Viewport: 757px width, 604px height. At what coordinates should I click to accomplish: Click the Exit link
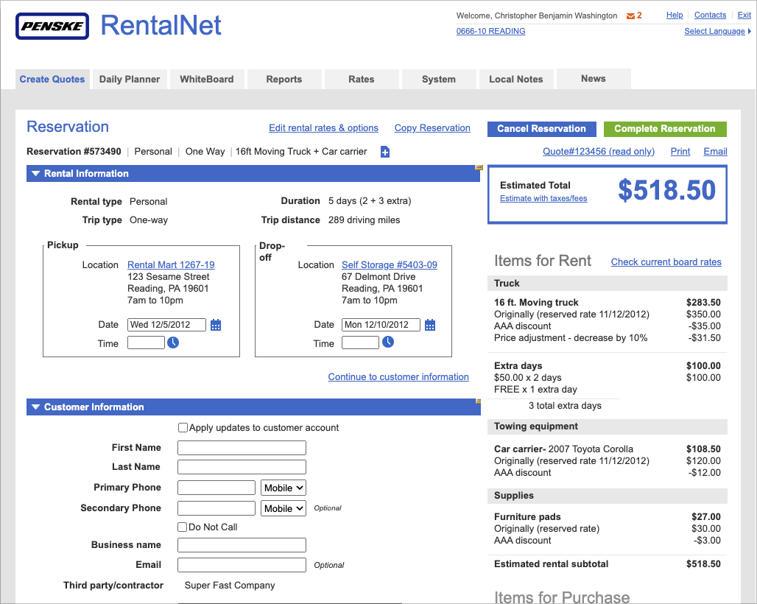[744, 15]
